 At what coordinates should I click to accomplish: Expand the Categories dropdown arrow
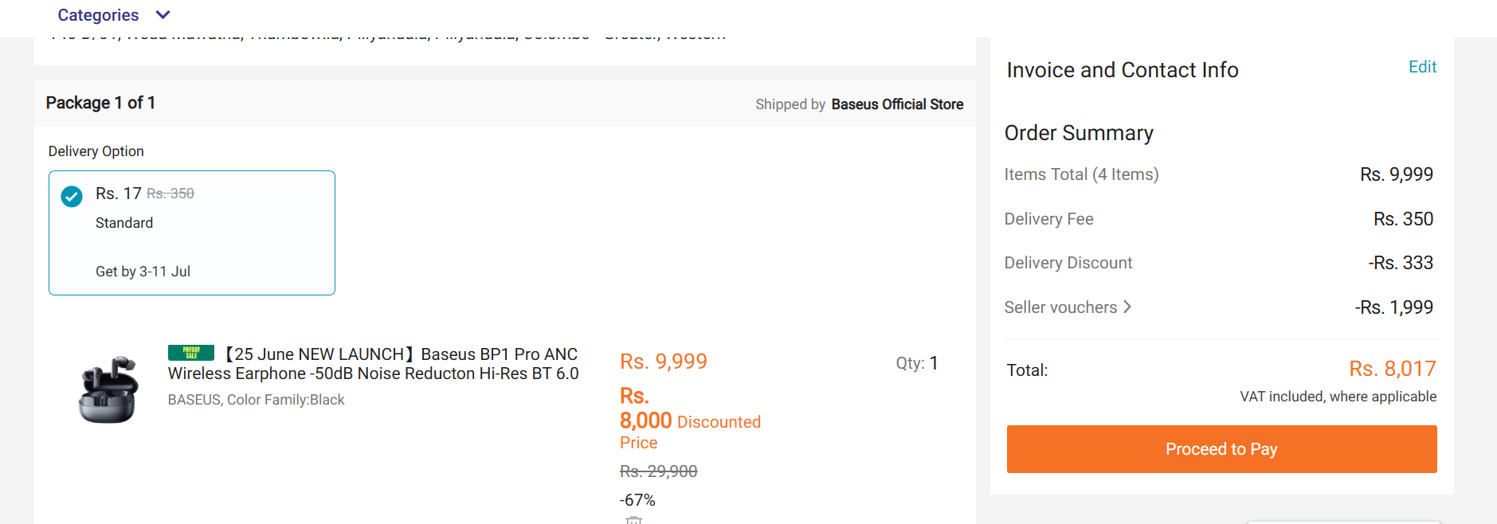tap(163, 15)
